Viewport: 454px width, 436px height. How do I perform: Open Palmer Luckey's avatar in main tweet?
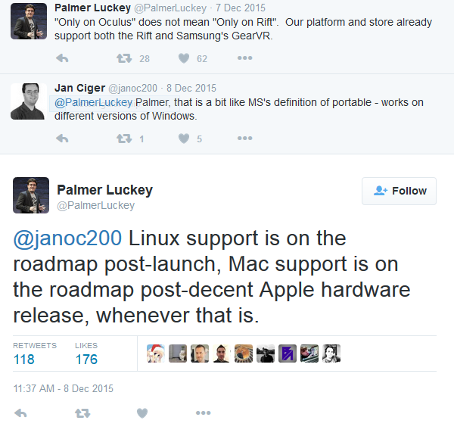(32, 195)
